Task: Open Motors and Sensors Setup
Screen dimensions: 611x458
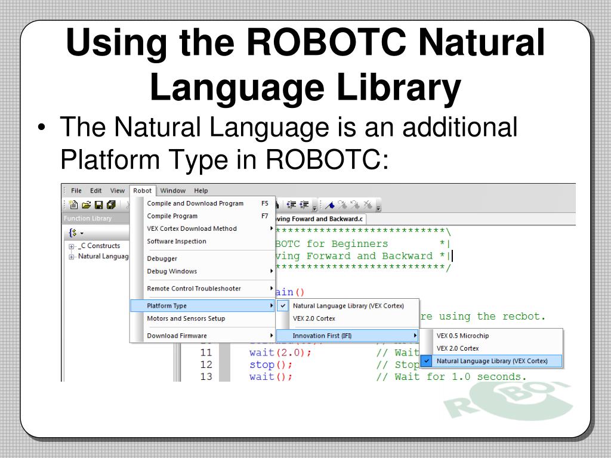Action: click(x=186, y=318)
